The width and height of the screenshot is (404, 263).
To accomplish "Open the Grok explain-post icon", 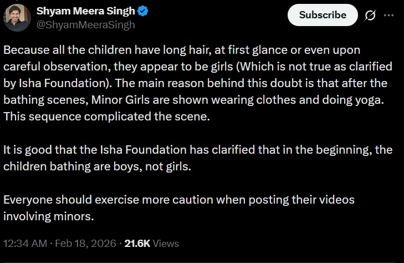I will 370,16.
